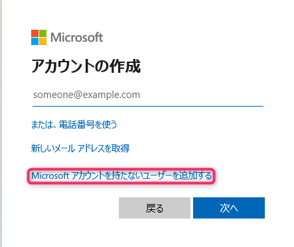Click the Microsoft wordmark text

coord(76,37)
